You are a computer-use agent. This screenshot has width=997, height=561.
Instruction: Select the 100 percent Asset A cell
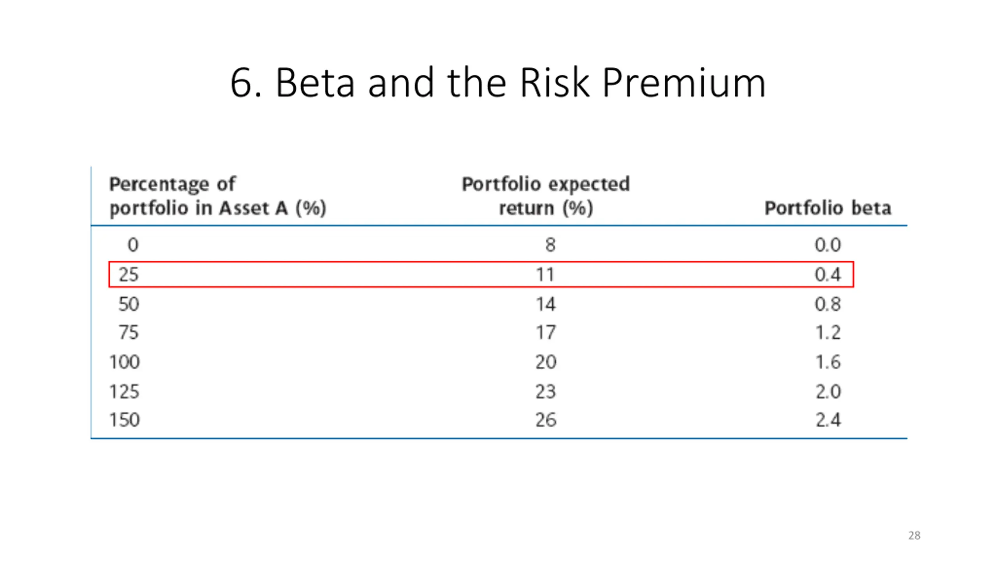124,362
